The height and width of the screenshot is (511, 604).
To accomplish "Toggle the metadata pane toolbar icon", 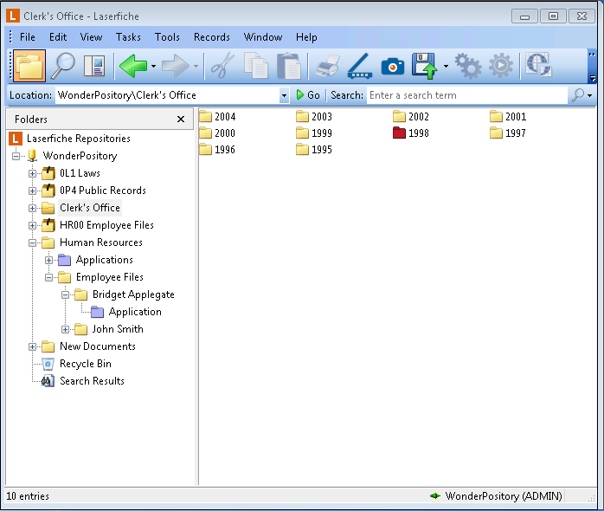I will pyautogui.click(x=94, y=66).
